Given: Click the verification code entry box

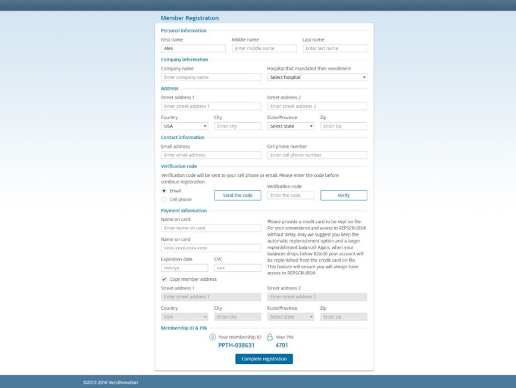Looking at the screenshot, I should tap(290, 196).
